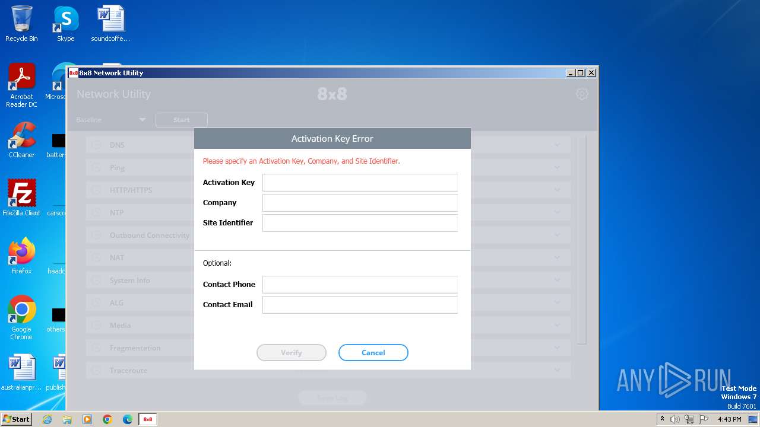
Task: Expand the System Info row chevron
Action: pyautogui.click(x=557, y=281)
